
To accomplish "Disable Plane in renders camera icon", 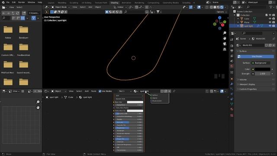I will [274, 22].
